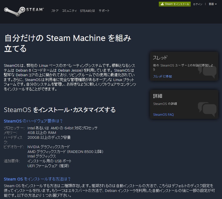Click the 詳細 card title
Viewport: 222px width, 199px height.
(x=158, y=96)
